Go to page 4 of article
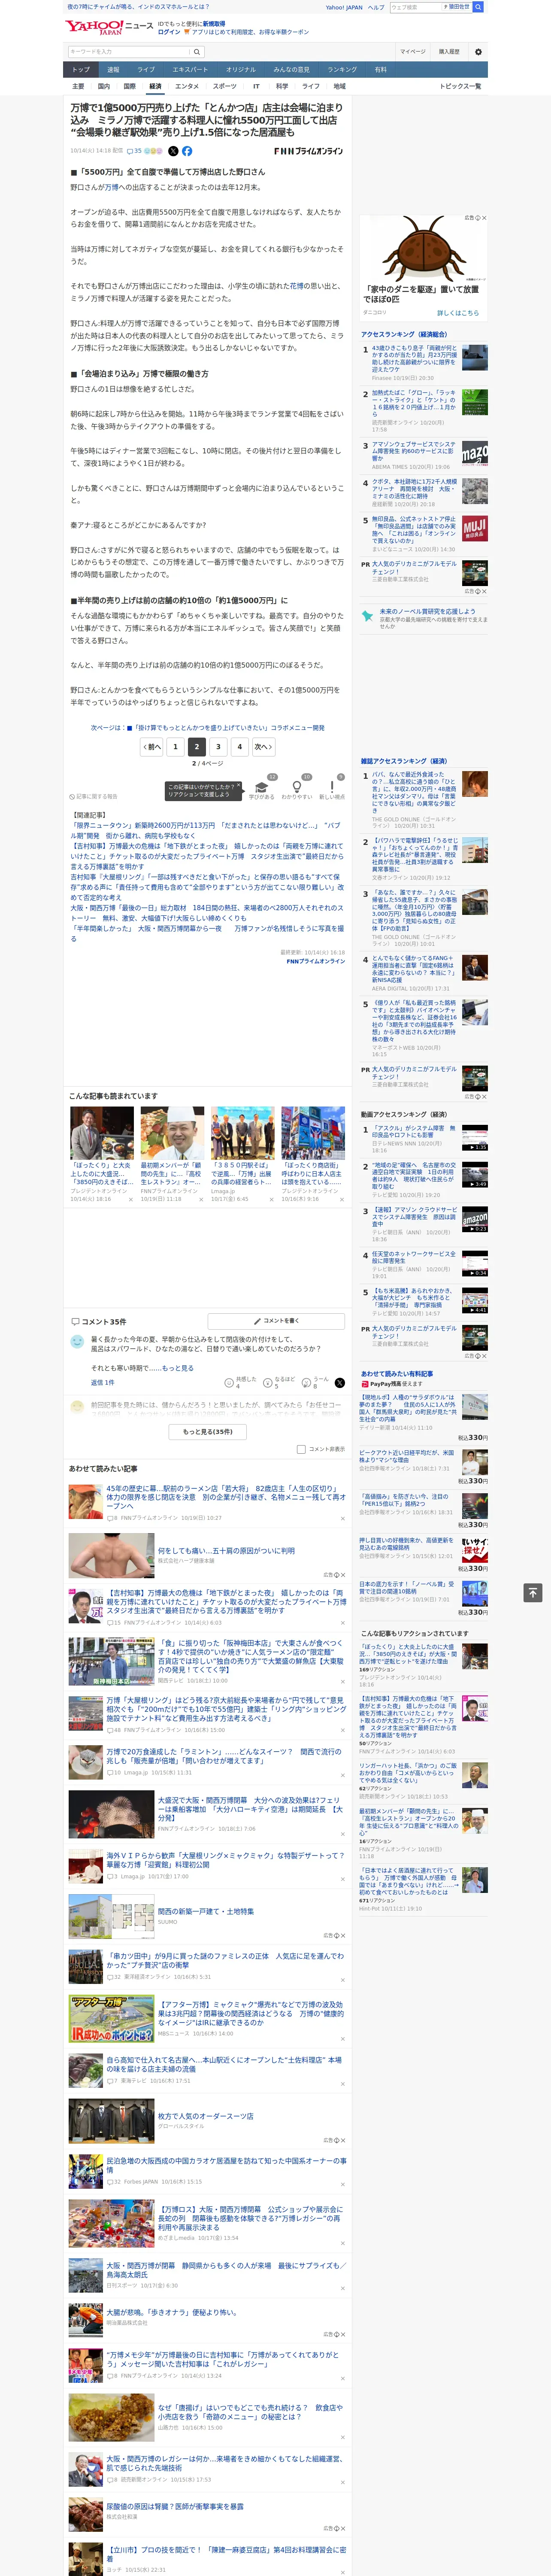Viewport: 551px width, 2576px height. 239,746
